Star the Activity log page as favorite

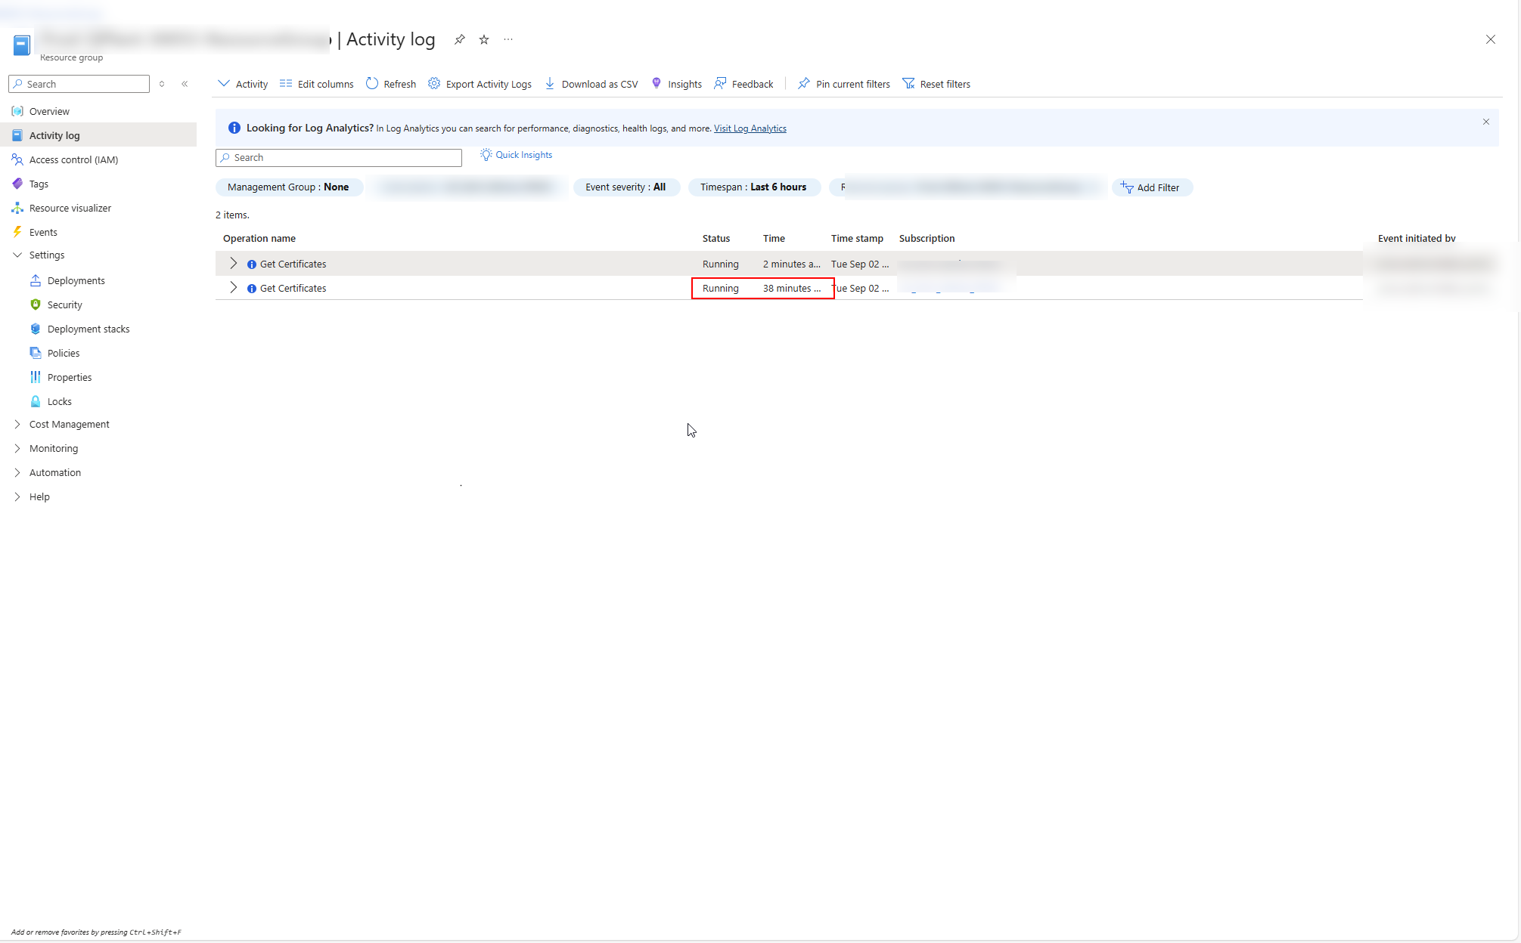click(x=484, y=39)
